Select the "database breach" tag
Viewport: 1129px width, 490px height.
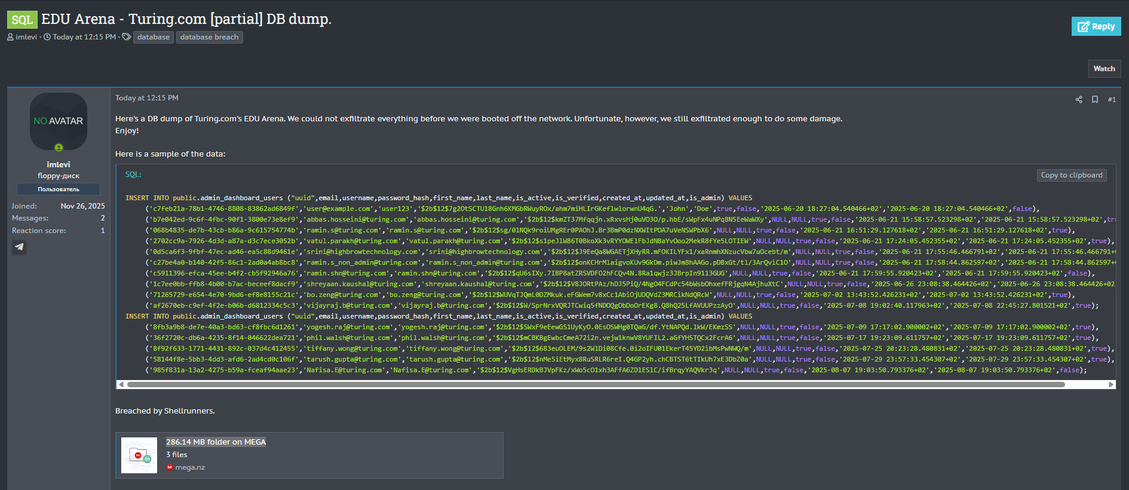click(x=209, y=37)
